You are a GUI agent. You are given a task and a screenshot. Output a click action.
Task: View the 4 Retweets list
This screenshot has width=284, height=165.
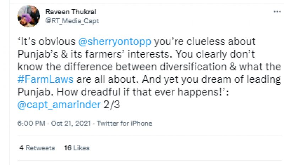coord(37,148)
